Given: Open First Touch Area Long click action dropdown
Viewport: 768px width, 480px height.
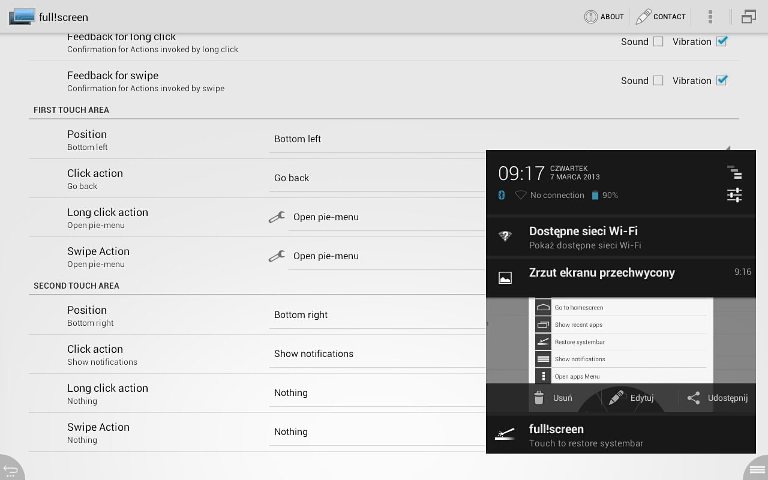Looking at the screenshot, I should point(387,217).
